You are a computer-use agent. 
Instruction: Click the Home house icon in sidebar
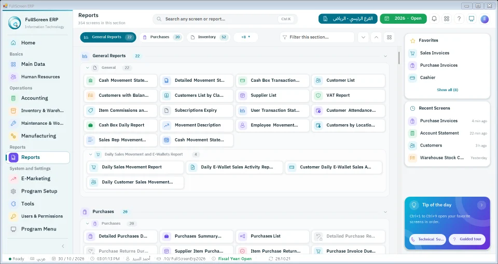13,43
